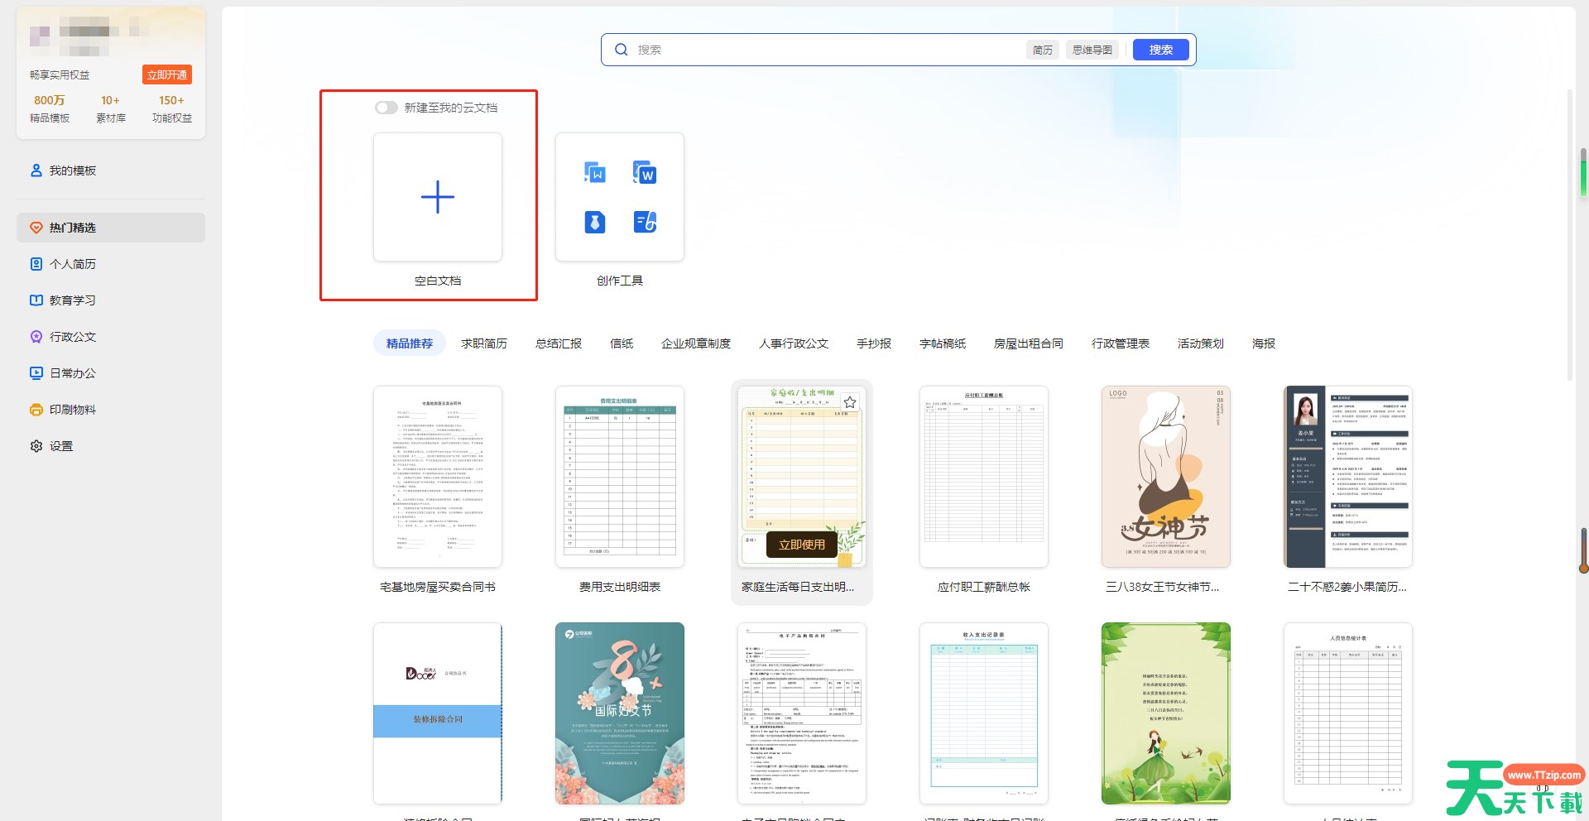Open the 费用支出明细表 template thumbnail
This screenshot has width=1589, height=821.
pos(620,477)
